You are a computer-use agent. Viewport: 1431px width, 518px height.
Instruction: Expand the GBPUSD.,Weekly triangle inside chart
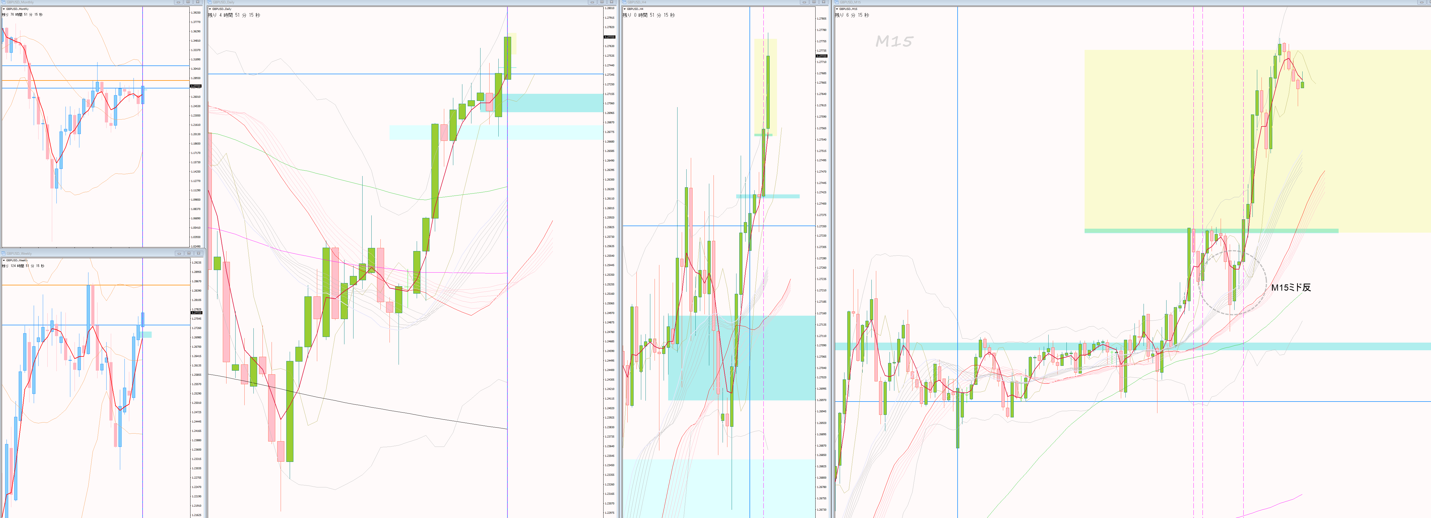4,260
